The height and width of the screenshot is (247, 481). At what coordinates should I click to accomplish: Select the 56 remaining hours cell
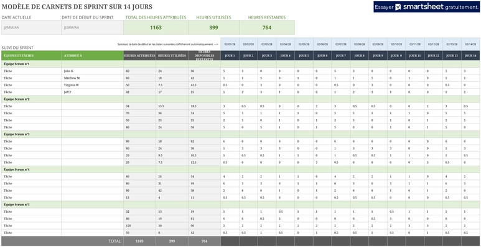pyautogui.click(x=204, y=127)
